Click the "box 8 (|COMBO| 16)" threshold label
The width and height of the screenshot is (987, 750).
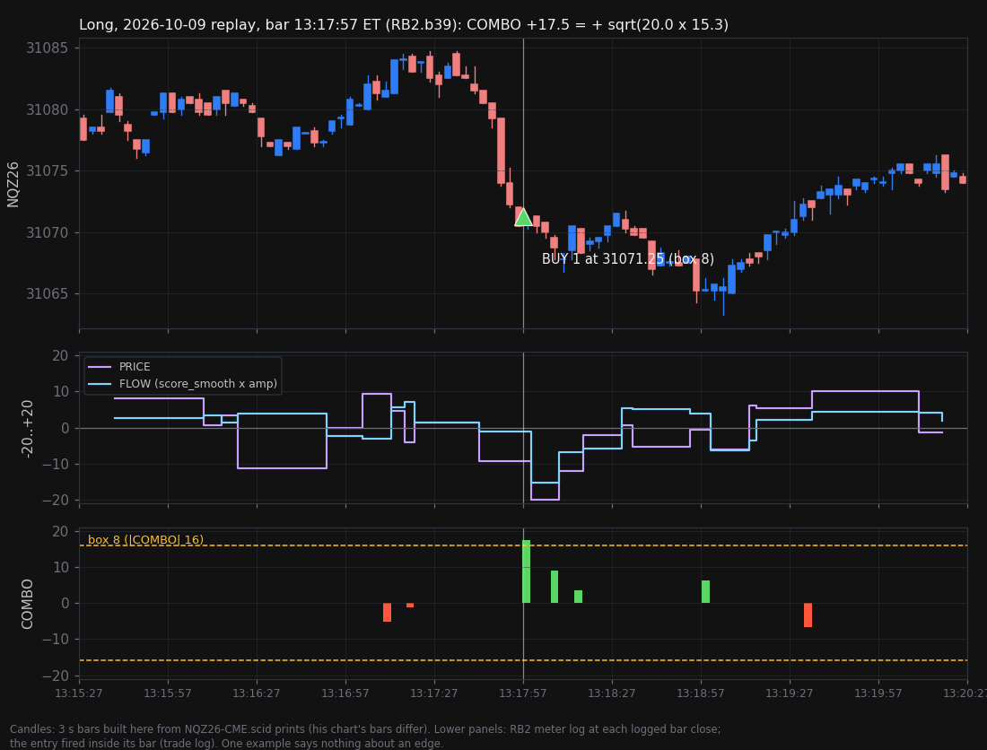click(145, 539)
